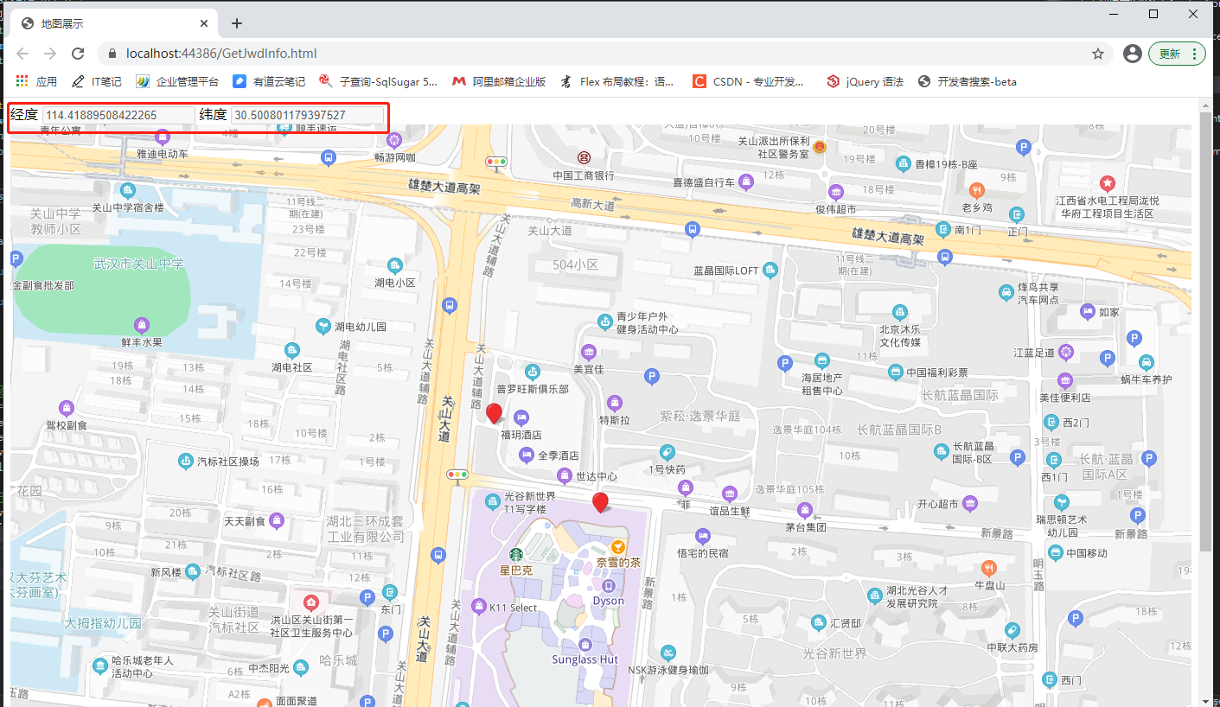Image resolution: width=1220 pixels, height=707 pixels.
Task: Bookmark this page with the star icon
Action: click(x=1098, y=54)
